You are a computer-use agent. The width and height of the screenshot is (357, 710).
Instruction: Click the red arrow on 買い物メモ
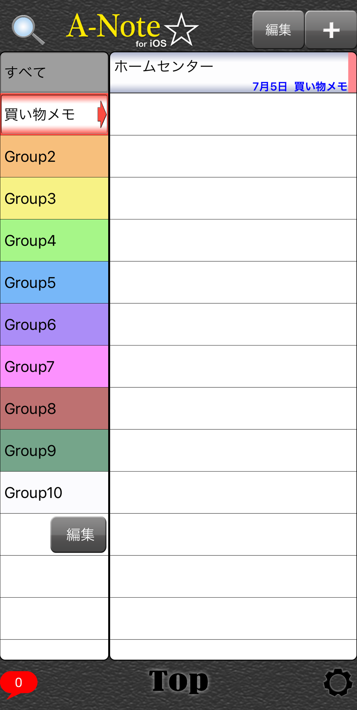pyautogui.click(x=102, y=114)
